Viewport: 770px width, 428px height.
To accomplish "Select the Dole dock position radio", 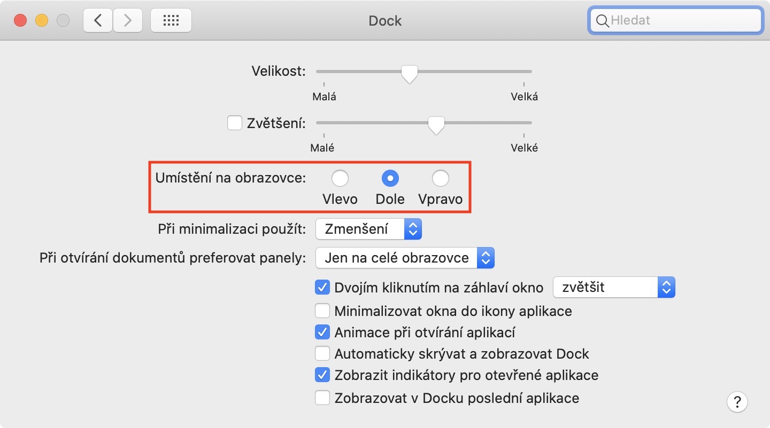I will click(x=390, y=178).
